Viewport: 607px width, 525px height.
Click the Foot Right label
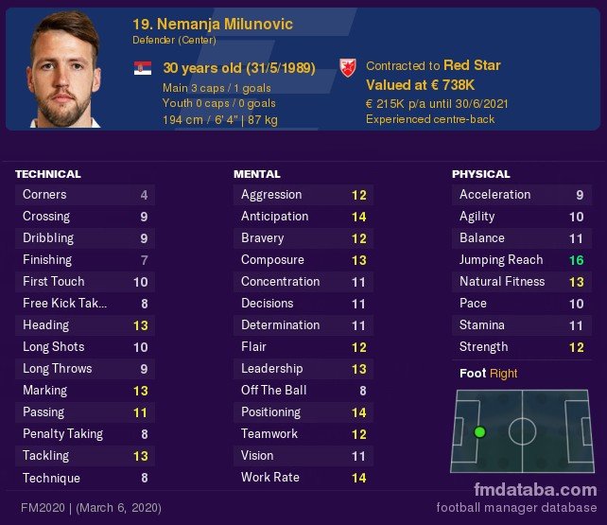[x=488, y=374]
